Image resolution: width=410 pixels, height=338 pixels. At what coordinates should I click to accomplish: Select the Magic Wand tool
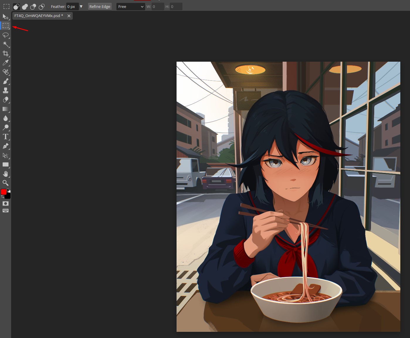(6, 44)
